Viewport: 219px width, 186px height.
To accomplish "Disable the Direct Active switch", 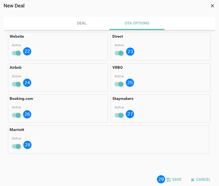I will [x=119, y=53].
